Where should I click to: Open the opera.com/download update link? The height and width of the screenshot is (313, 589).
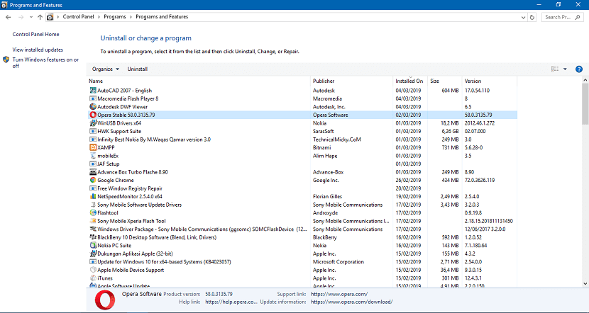point(351,302)
